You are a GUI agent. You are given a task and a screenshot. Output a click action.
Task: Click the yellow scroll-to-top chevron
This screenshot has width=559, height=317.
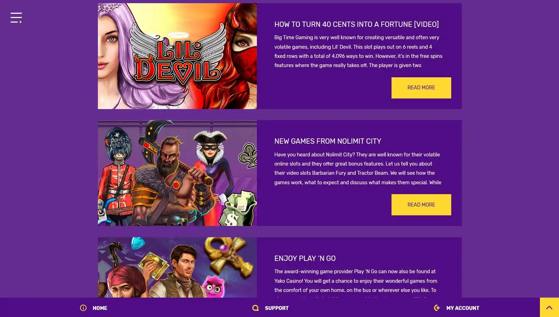(x=549, y=307)
